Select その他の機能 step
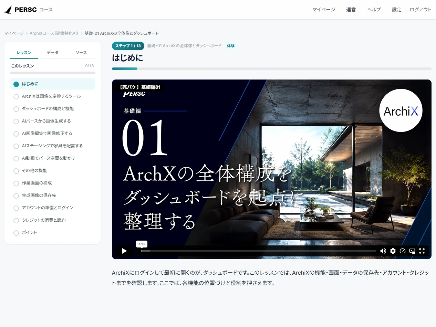Viewport: 436px width, 327px height. tap(53, 171)
